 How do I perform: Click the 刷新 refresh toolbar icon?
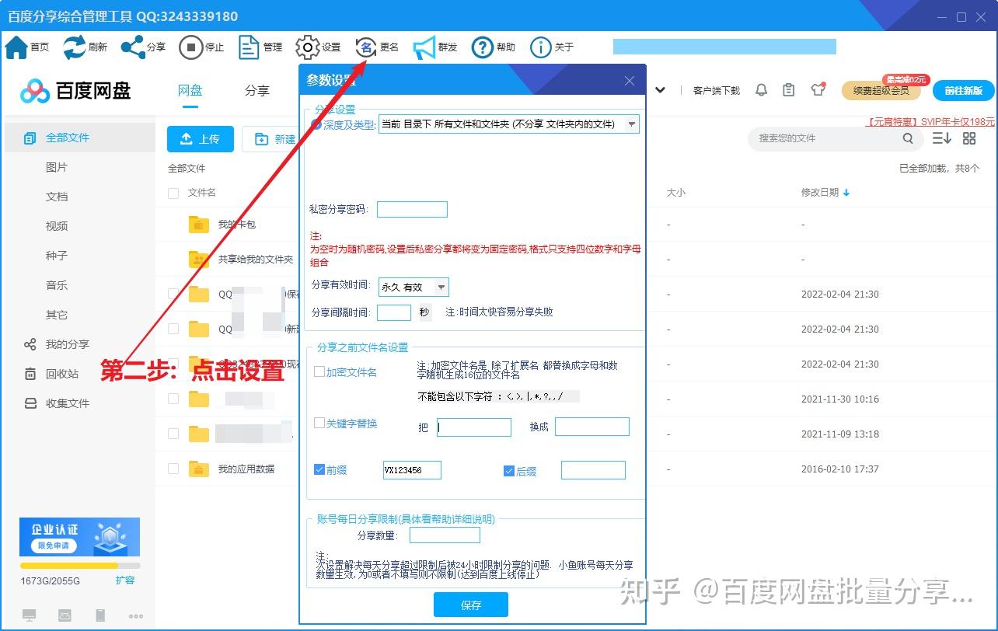(75, 47)
